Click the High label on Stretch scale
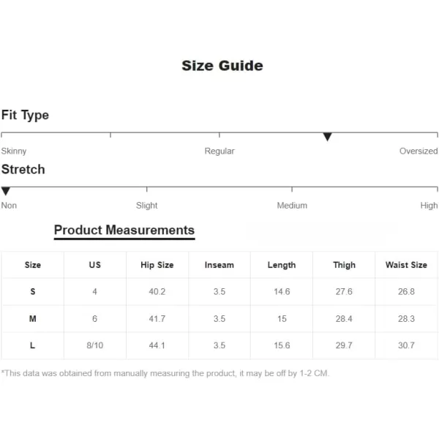This screenshot has height=439, width=439. [429, 206]
